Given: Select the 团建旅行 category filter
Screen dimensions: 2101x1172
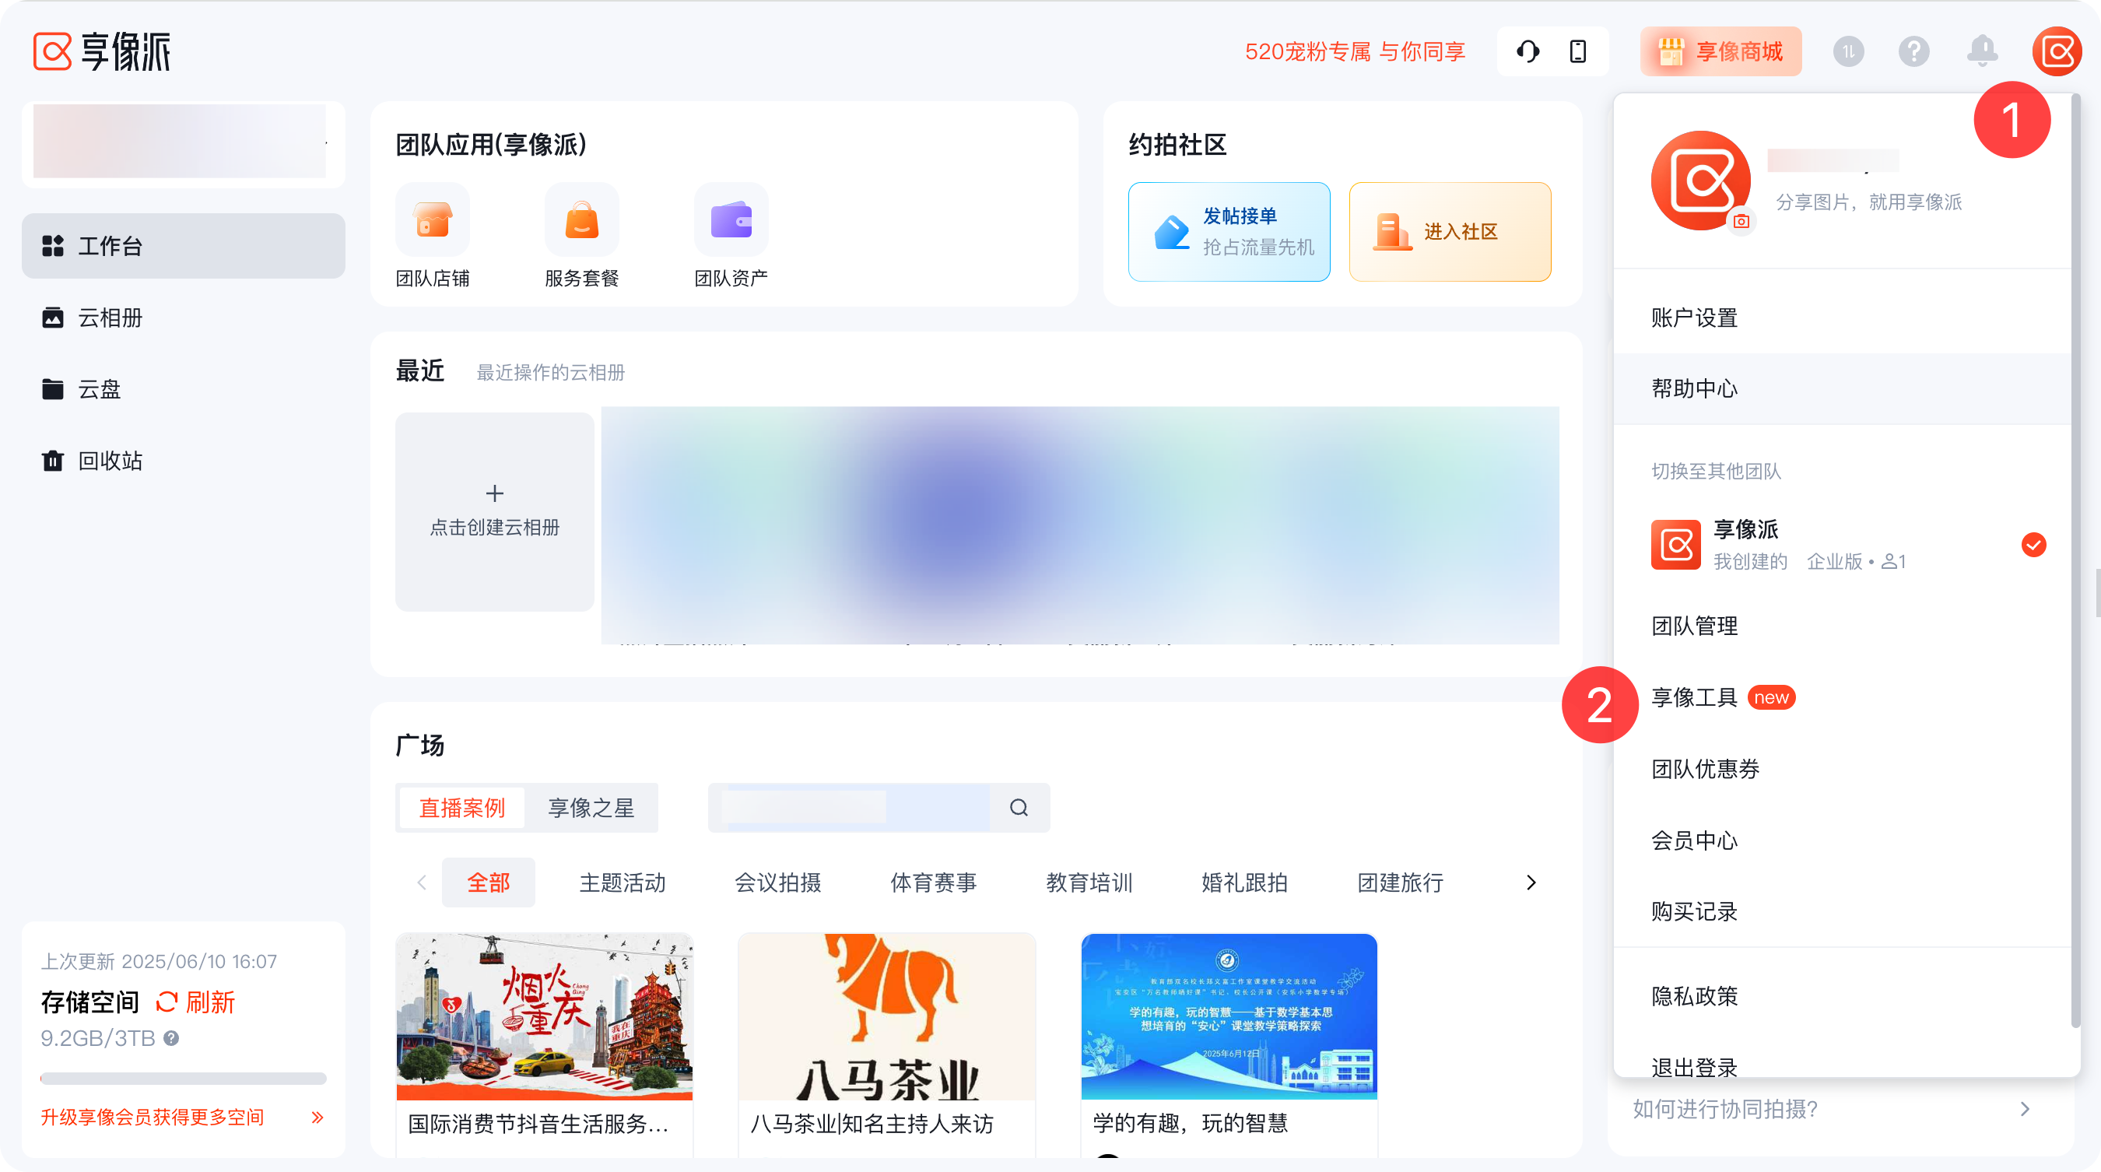Looking at the screenshot, I should 1401,883.
